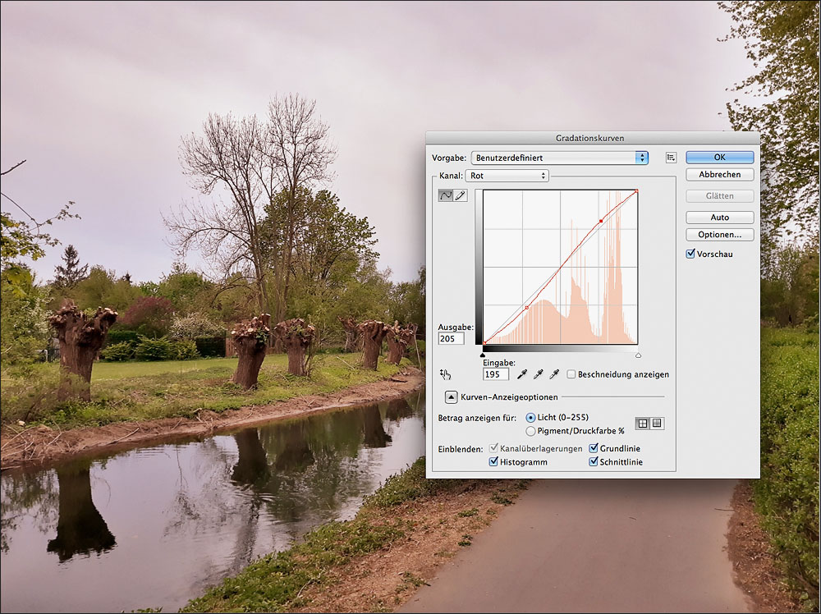The width and height of the screenshot is (821, 614).
Task: Click the Abbrechen button
Action: (x=720, y=174)
